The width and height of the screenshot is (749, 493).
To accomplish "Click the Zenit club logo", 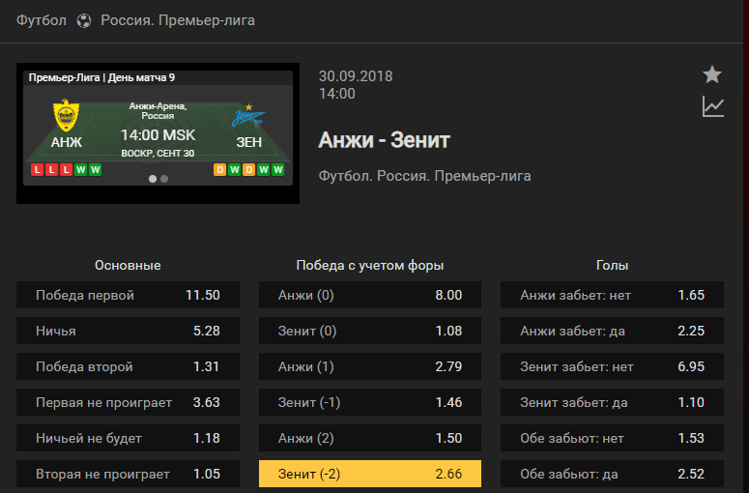I will point(248,116).
